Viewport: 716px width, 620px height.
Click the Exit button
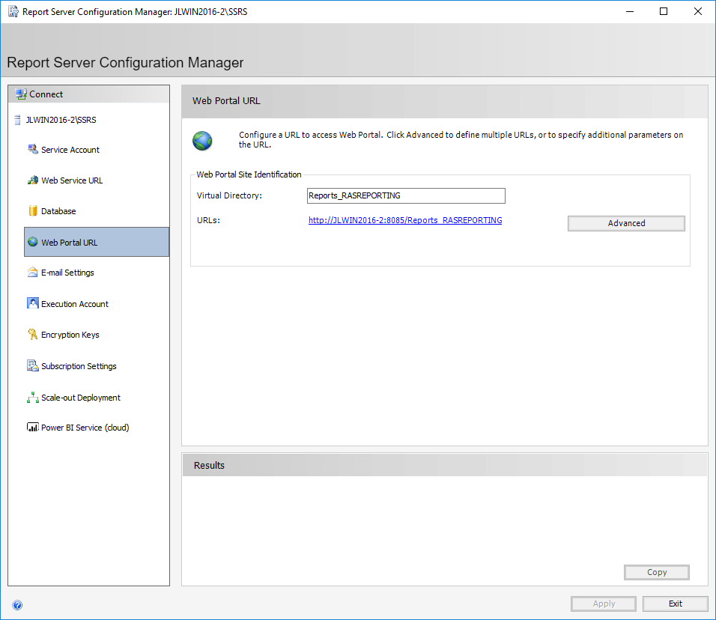(x=675, y=604)
